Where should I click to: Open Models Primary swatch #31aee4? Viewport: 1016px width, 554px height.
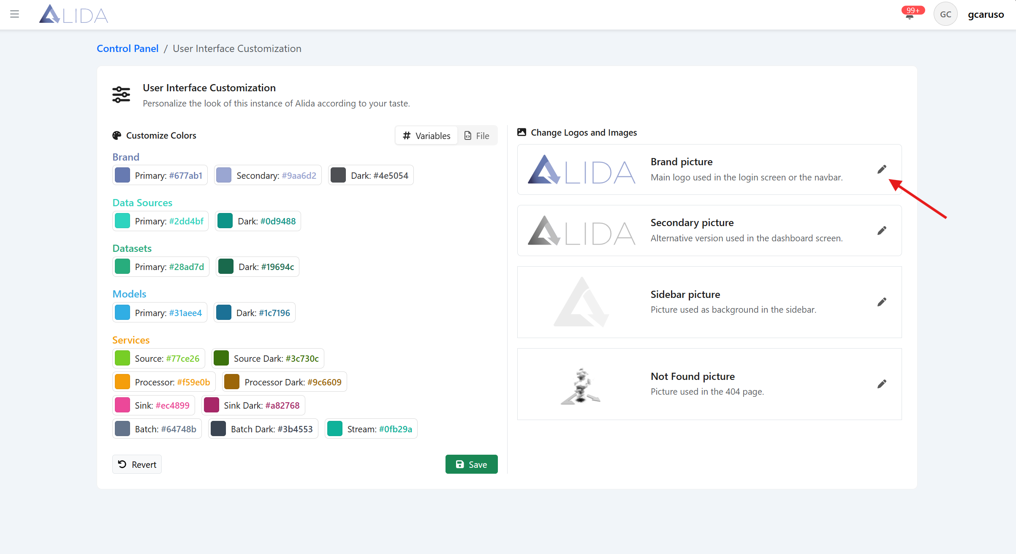pyautogui.click(x=122, y=313)
